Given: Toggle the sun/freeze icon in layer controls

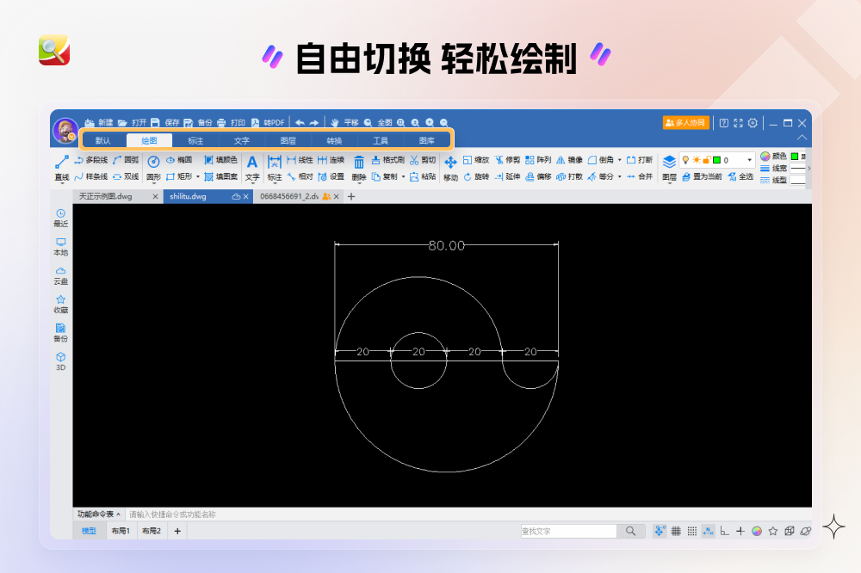Looking at the screenshot, I should (697, 158).
